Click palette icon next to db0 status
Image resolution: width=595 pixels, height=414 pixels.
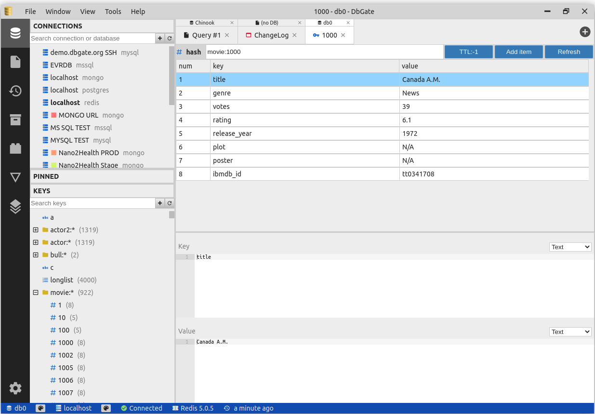tap(41, 408)
